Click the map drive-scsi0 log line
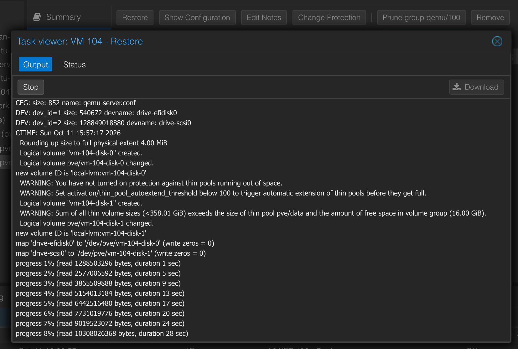Image resolution: width=518 pixels, height=349 pixels. click(111, 253)
